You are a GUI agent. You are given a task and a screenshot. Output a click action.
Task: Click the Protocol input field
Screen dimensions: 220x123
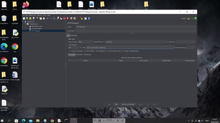tap(86, 42)
